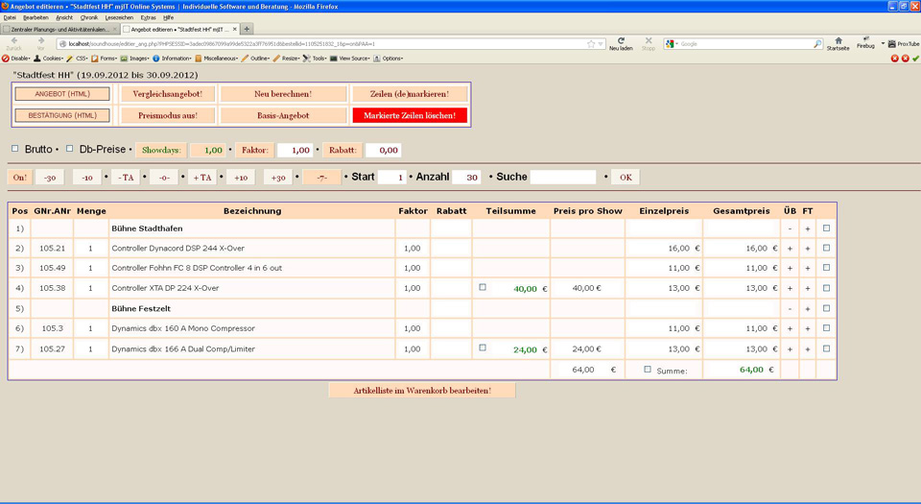921x504 pixels.
Task: Close the Angebot editieren tab
Action: click(234, 29)
